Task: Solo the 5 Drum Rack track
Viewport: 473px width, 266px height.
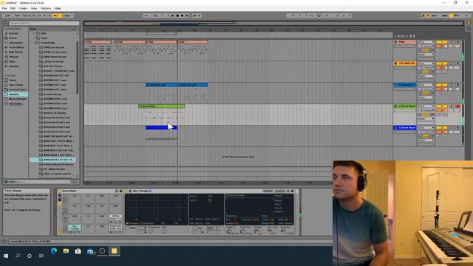Action: click(x=452, y=128)
